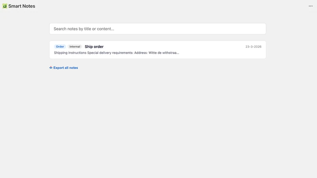Viewport: 317px width, 178px height.
Task: Focus the Search notes by title field
Action: [158, 28]
